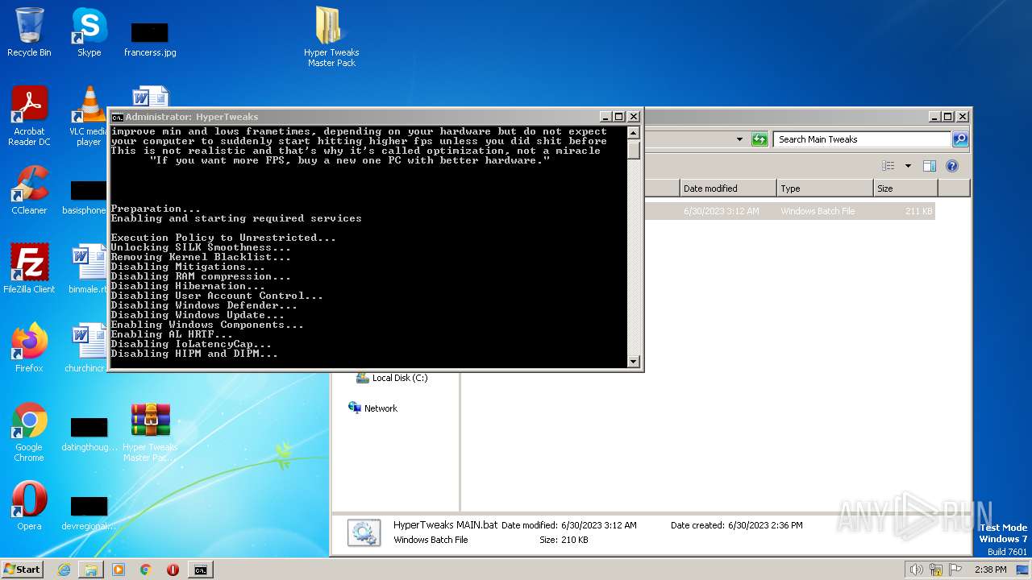Viewport: 1032px width, 580px height.
Task: Launch Opera from the desktop
Action: pyautogui.click(x=29, y=506)
